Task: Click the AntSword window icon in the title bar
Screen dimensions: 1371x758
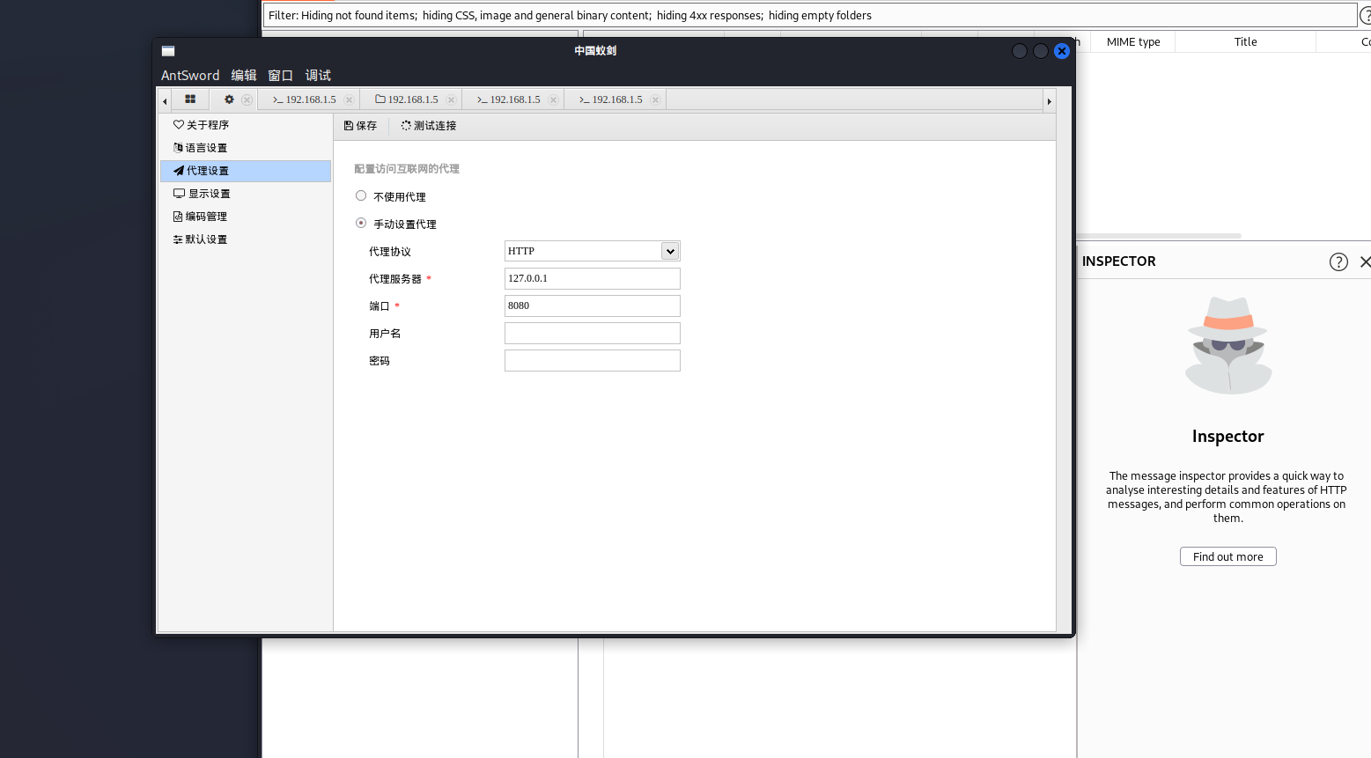Action: 168,51
